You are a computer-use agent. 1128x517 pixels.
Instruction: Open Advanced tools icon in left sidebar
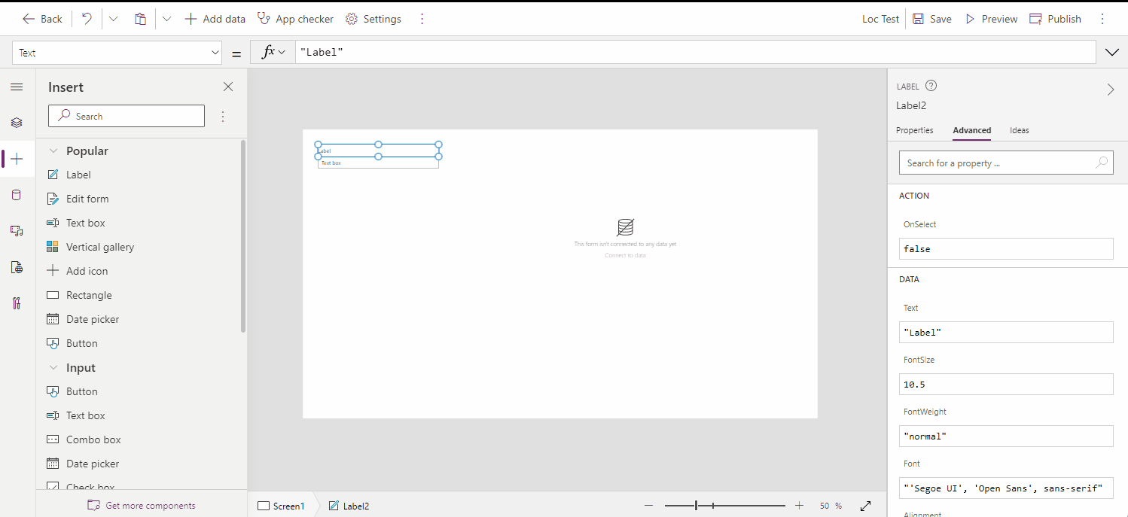17,303
